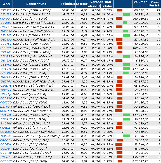Open WKN link DB6245
Viewport: 161px width, 163px height.
click(x=6, y=136)
